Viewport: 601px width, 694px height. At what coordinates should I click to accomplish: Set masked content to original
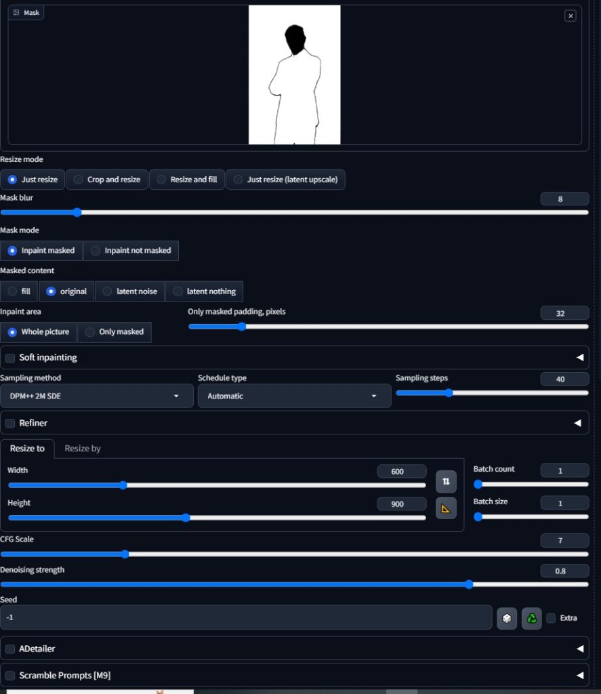tap(66, 291)
